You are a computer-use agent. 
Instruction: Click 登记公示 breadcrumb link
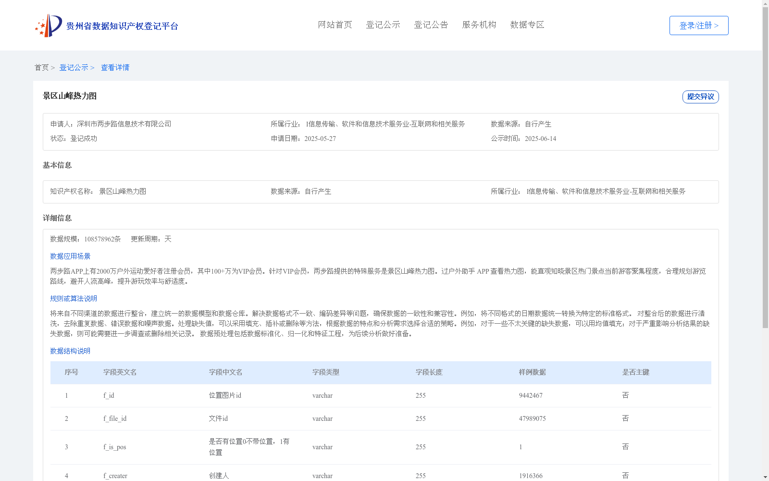(74, 68)
